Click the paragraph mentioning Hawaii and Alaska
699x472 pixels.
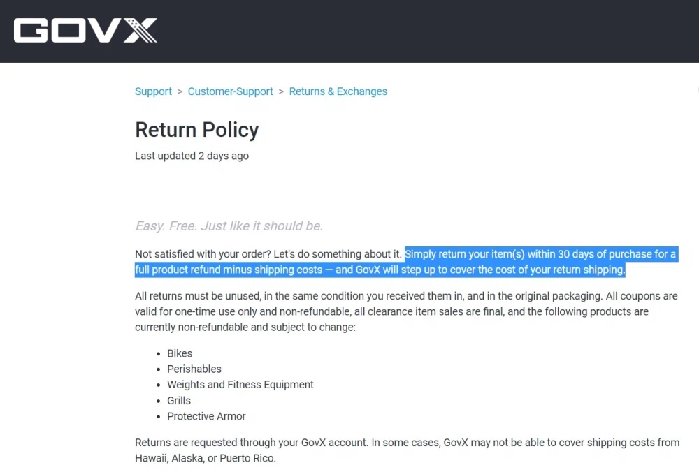click(405, 450)
